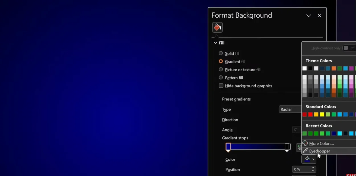Select the Gradient fill option
356x176 pixels.
(221, 61)
